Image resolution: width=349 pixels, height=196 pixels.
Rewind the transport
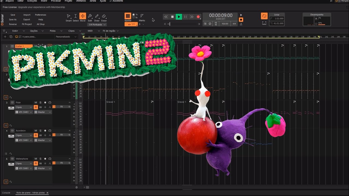point(166,17)
